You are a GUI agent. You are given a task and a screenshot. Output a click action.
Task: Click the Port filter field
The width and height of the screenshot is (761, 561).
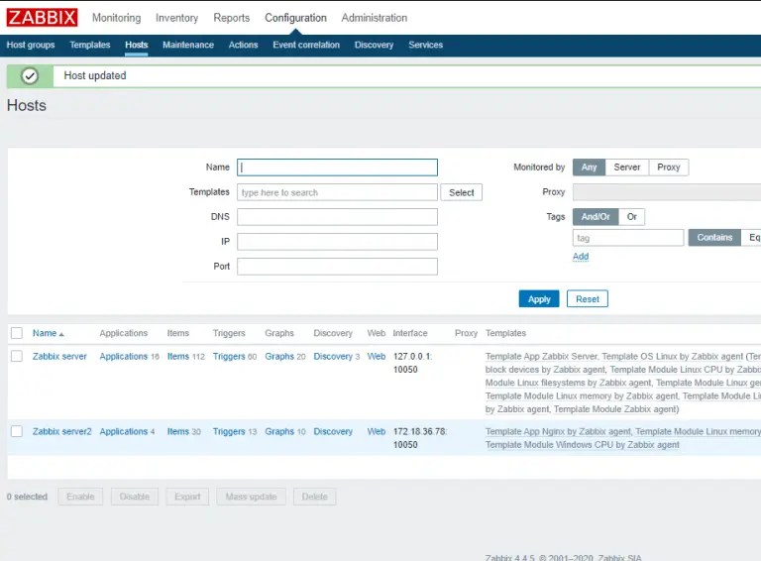[x=337, y=267]
